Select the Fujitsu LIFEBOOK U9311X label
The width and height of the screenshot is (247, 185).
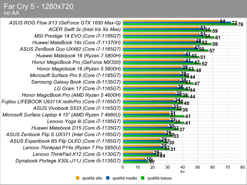tap(61, 102)
